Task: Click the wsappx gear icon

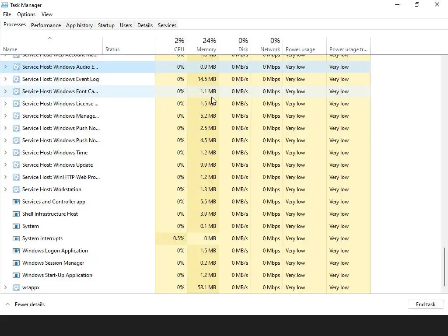Action: tap(16, 287)
